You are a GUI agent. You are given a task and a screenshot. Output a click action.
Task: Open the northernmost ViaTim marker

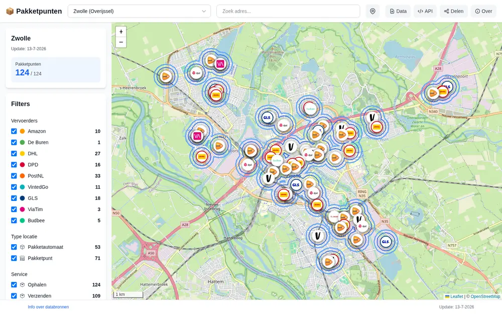coord(220,64)
